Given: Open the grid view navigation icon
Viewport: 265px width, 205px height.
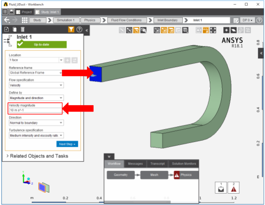Looking at the screenshot, I should [25, 20].
